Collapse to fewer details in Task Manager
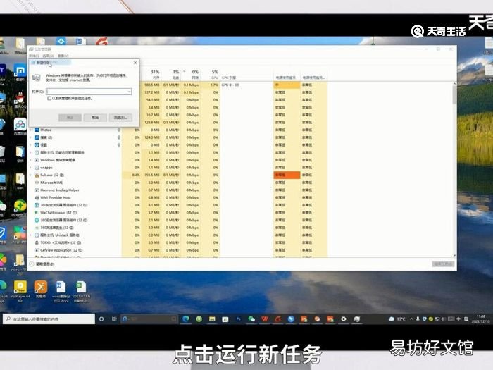Screen dimensions: 493x370 pos(42,264)
